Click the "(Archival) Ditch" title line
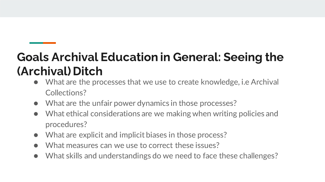The height and width of the screenshot is (182, 325). tap(60, 71)
